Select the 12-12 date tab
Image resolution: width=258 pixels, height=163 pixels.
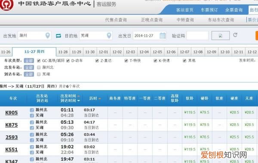click(x=252, y=52)
